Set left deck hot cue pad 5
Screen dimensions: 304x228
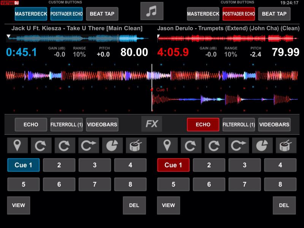pyautogui.click(x=24, y=184)
